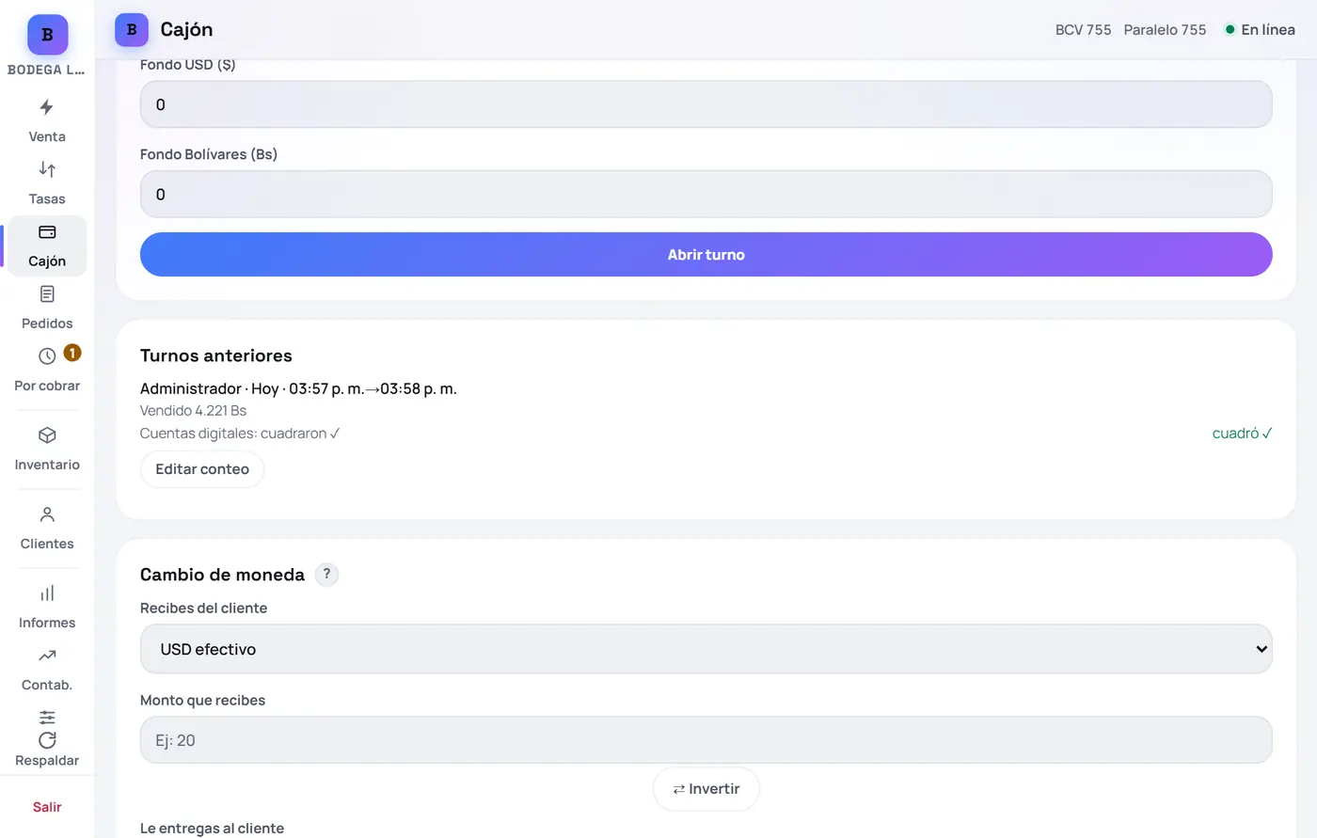Open Informes bar chart icon
The height and width of the screenshot is (838, 1317).
(47, 593)
